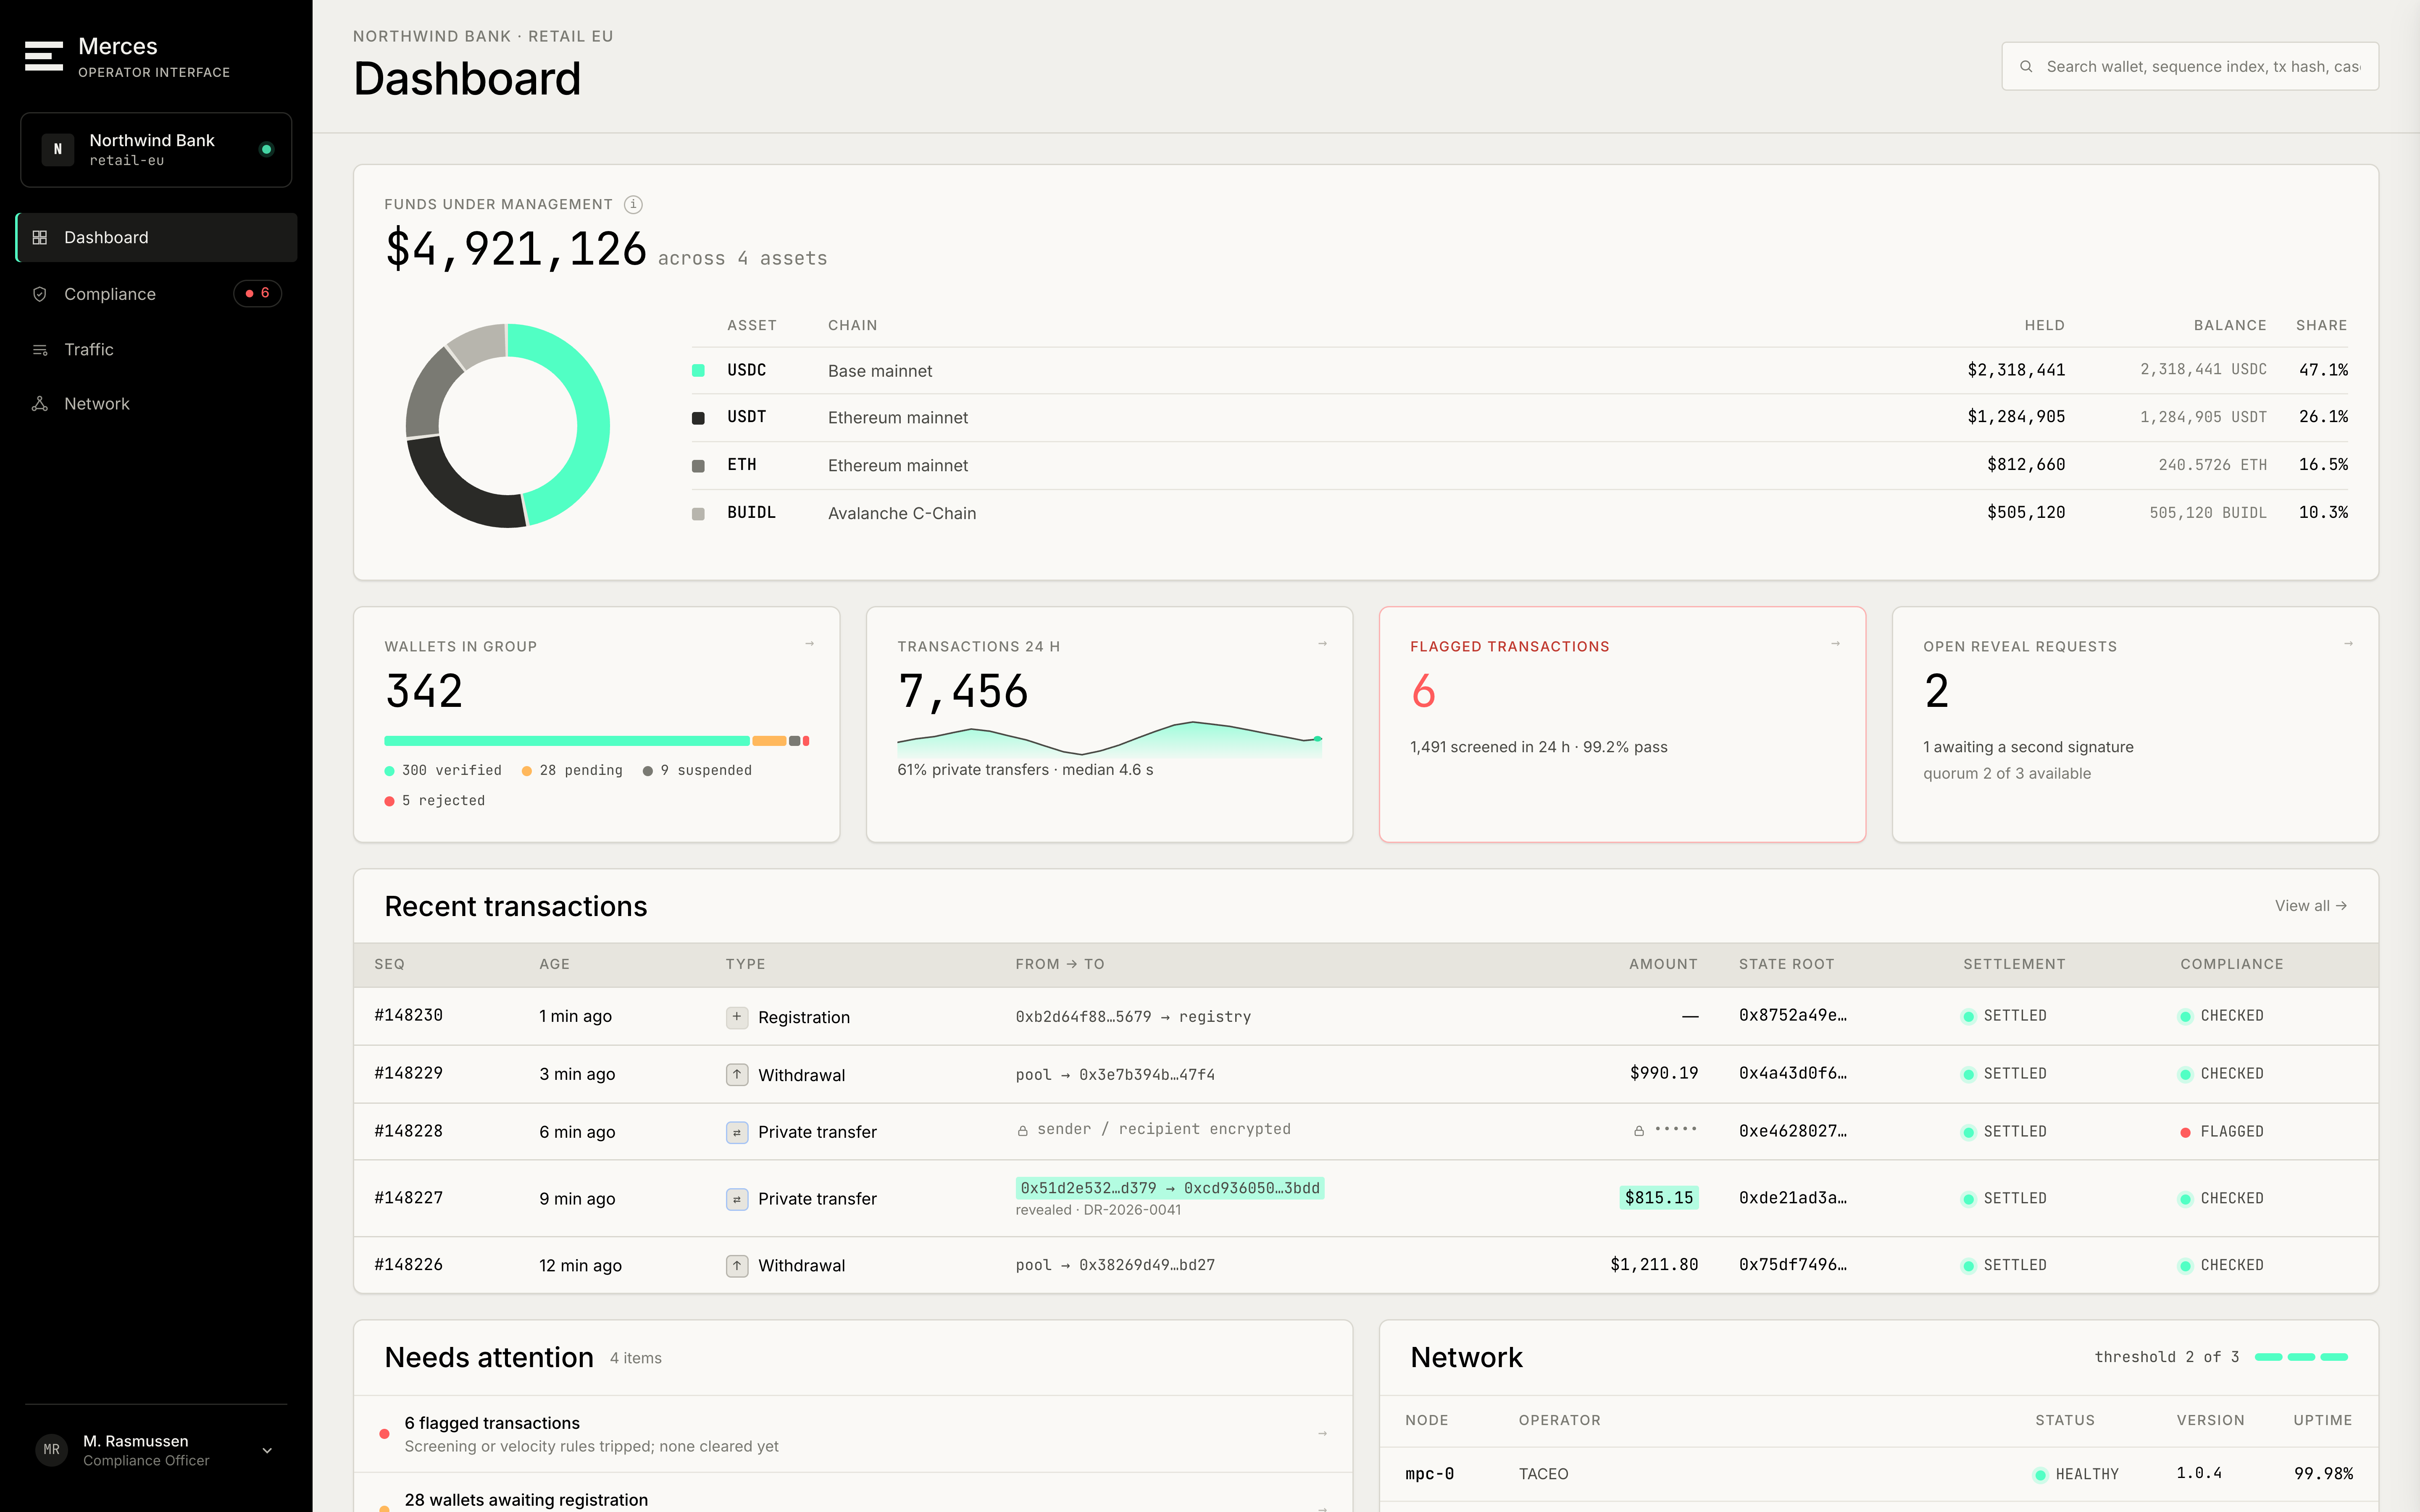The image size is (2420, 1512).
Task: Open the Open Reveal Requests card
Action: pyautogui.click(x=2135, y=725)
